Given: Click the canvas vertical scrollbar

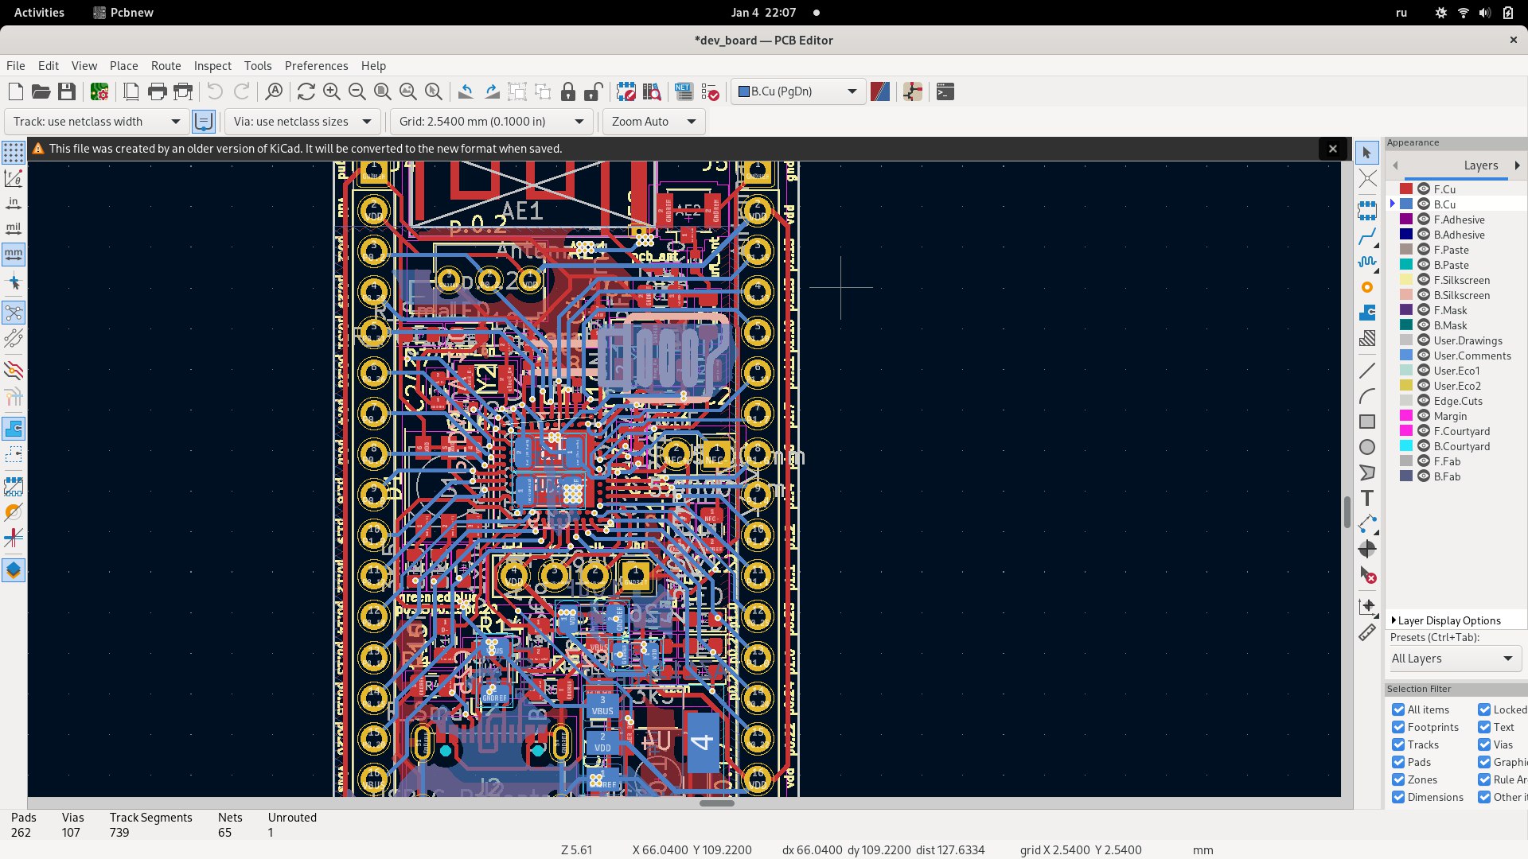Looking at the screenshot, I should click(x=1347, y=512).
